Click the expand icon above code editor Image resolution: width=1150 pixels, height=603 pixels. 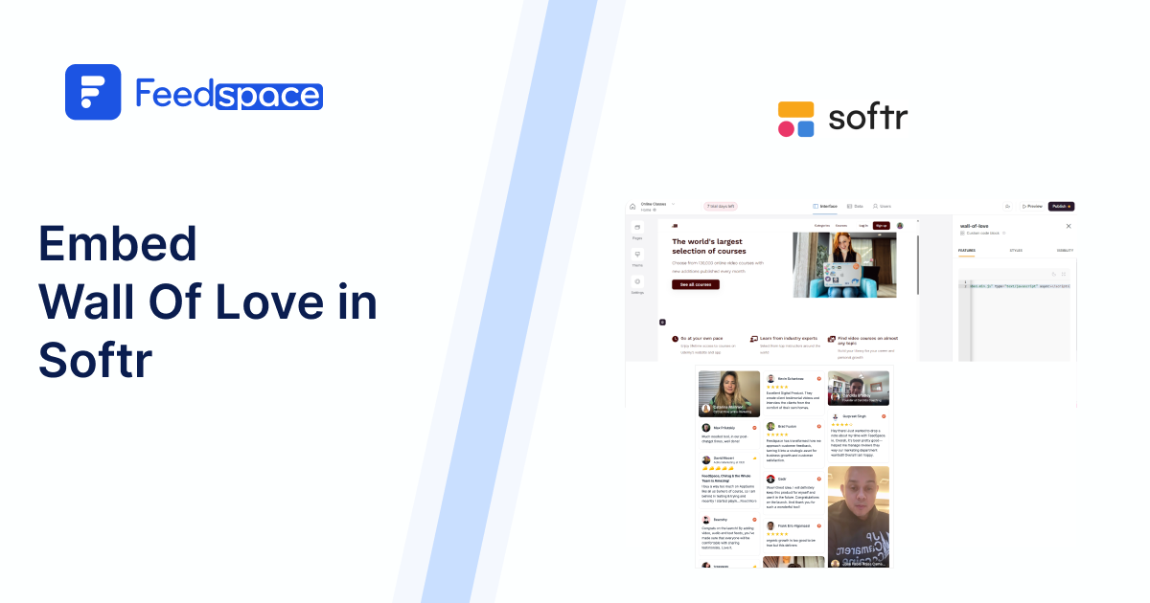coord(1064,274)
